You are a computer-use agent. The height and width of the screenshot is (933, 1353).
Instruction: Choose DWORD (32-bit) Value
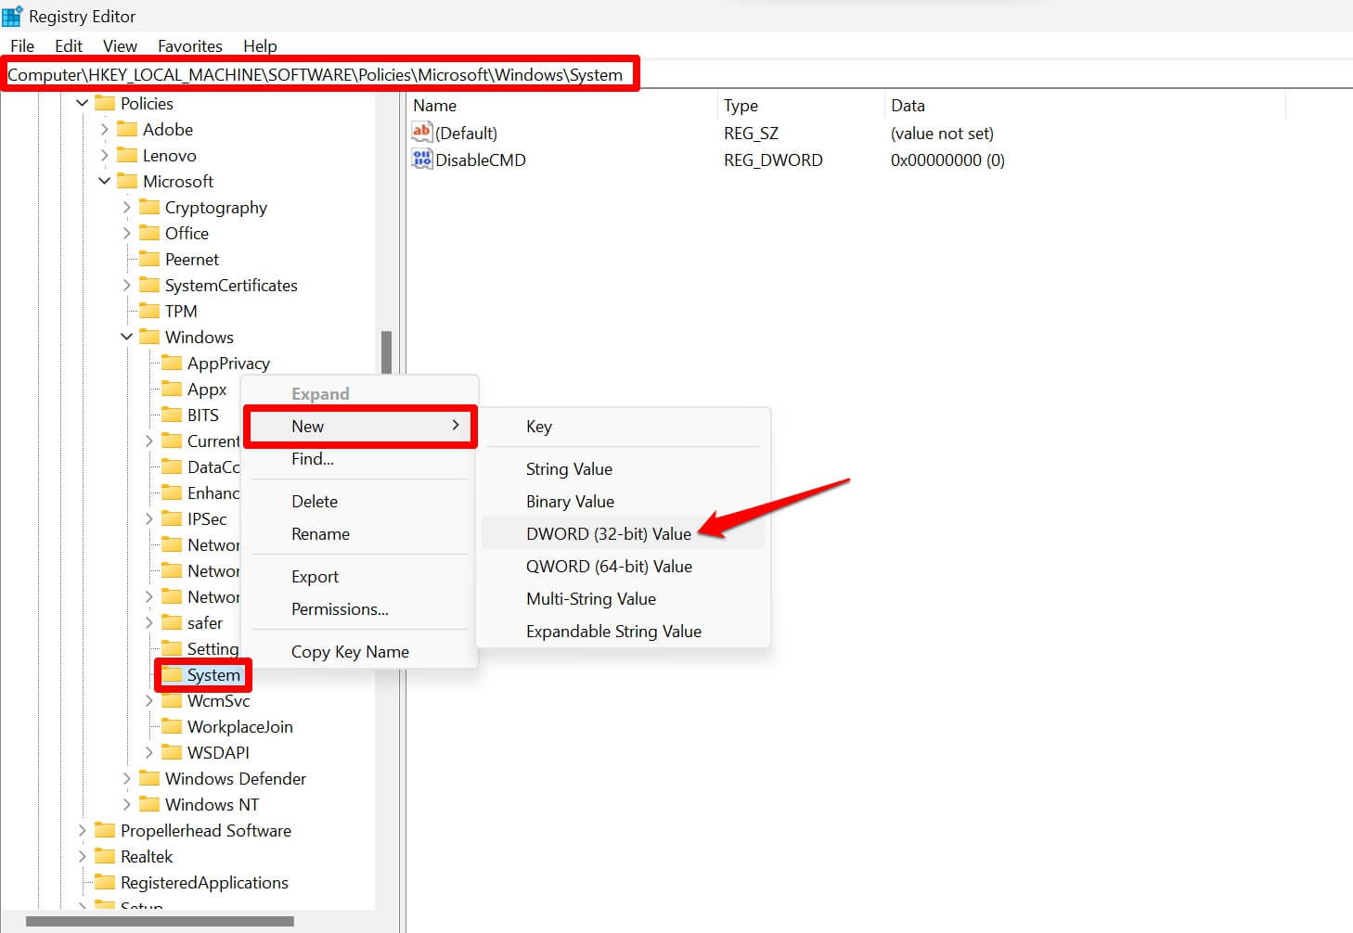point(623,533)
